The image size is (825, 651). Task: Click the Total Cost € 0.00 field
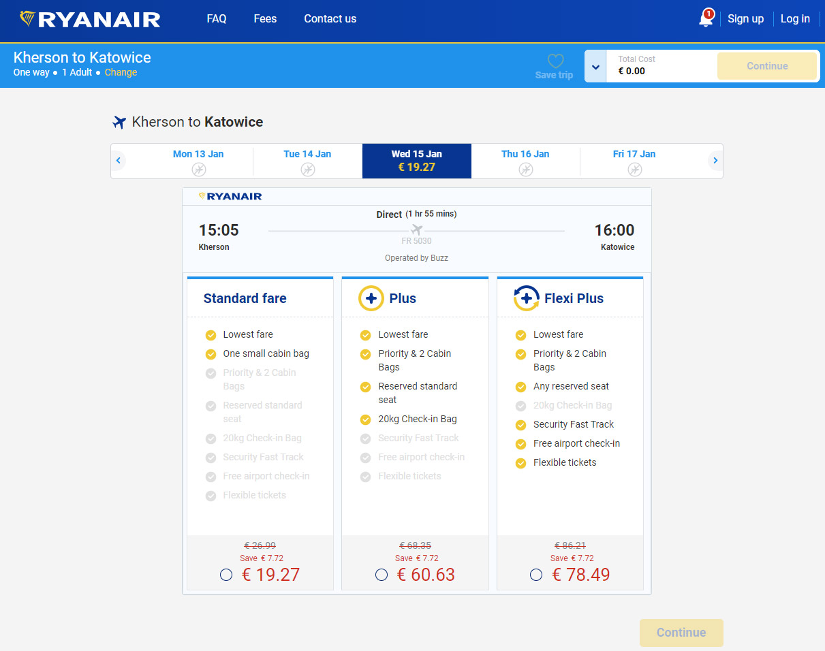pos(661,66)
